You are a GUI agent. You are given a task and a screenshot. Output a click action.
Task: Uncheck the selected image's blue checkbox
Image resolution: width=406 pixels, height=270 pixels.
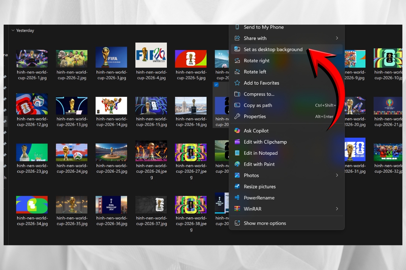coord(216,85)
